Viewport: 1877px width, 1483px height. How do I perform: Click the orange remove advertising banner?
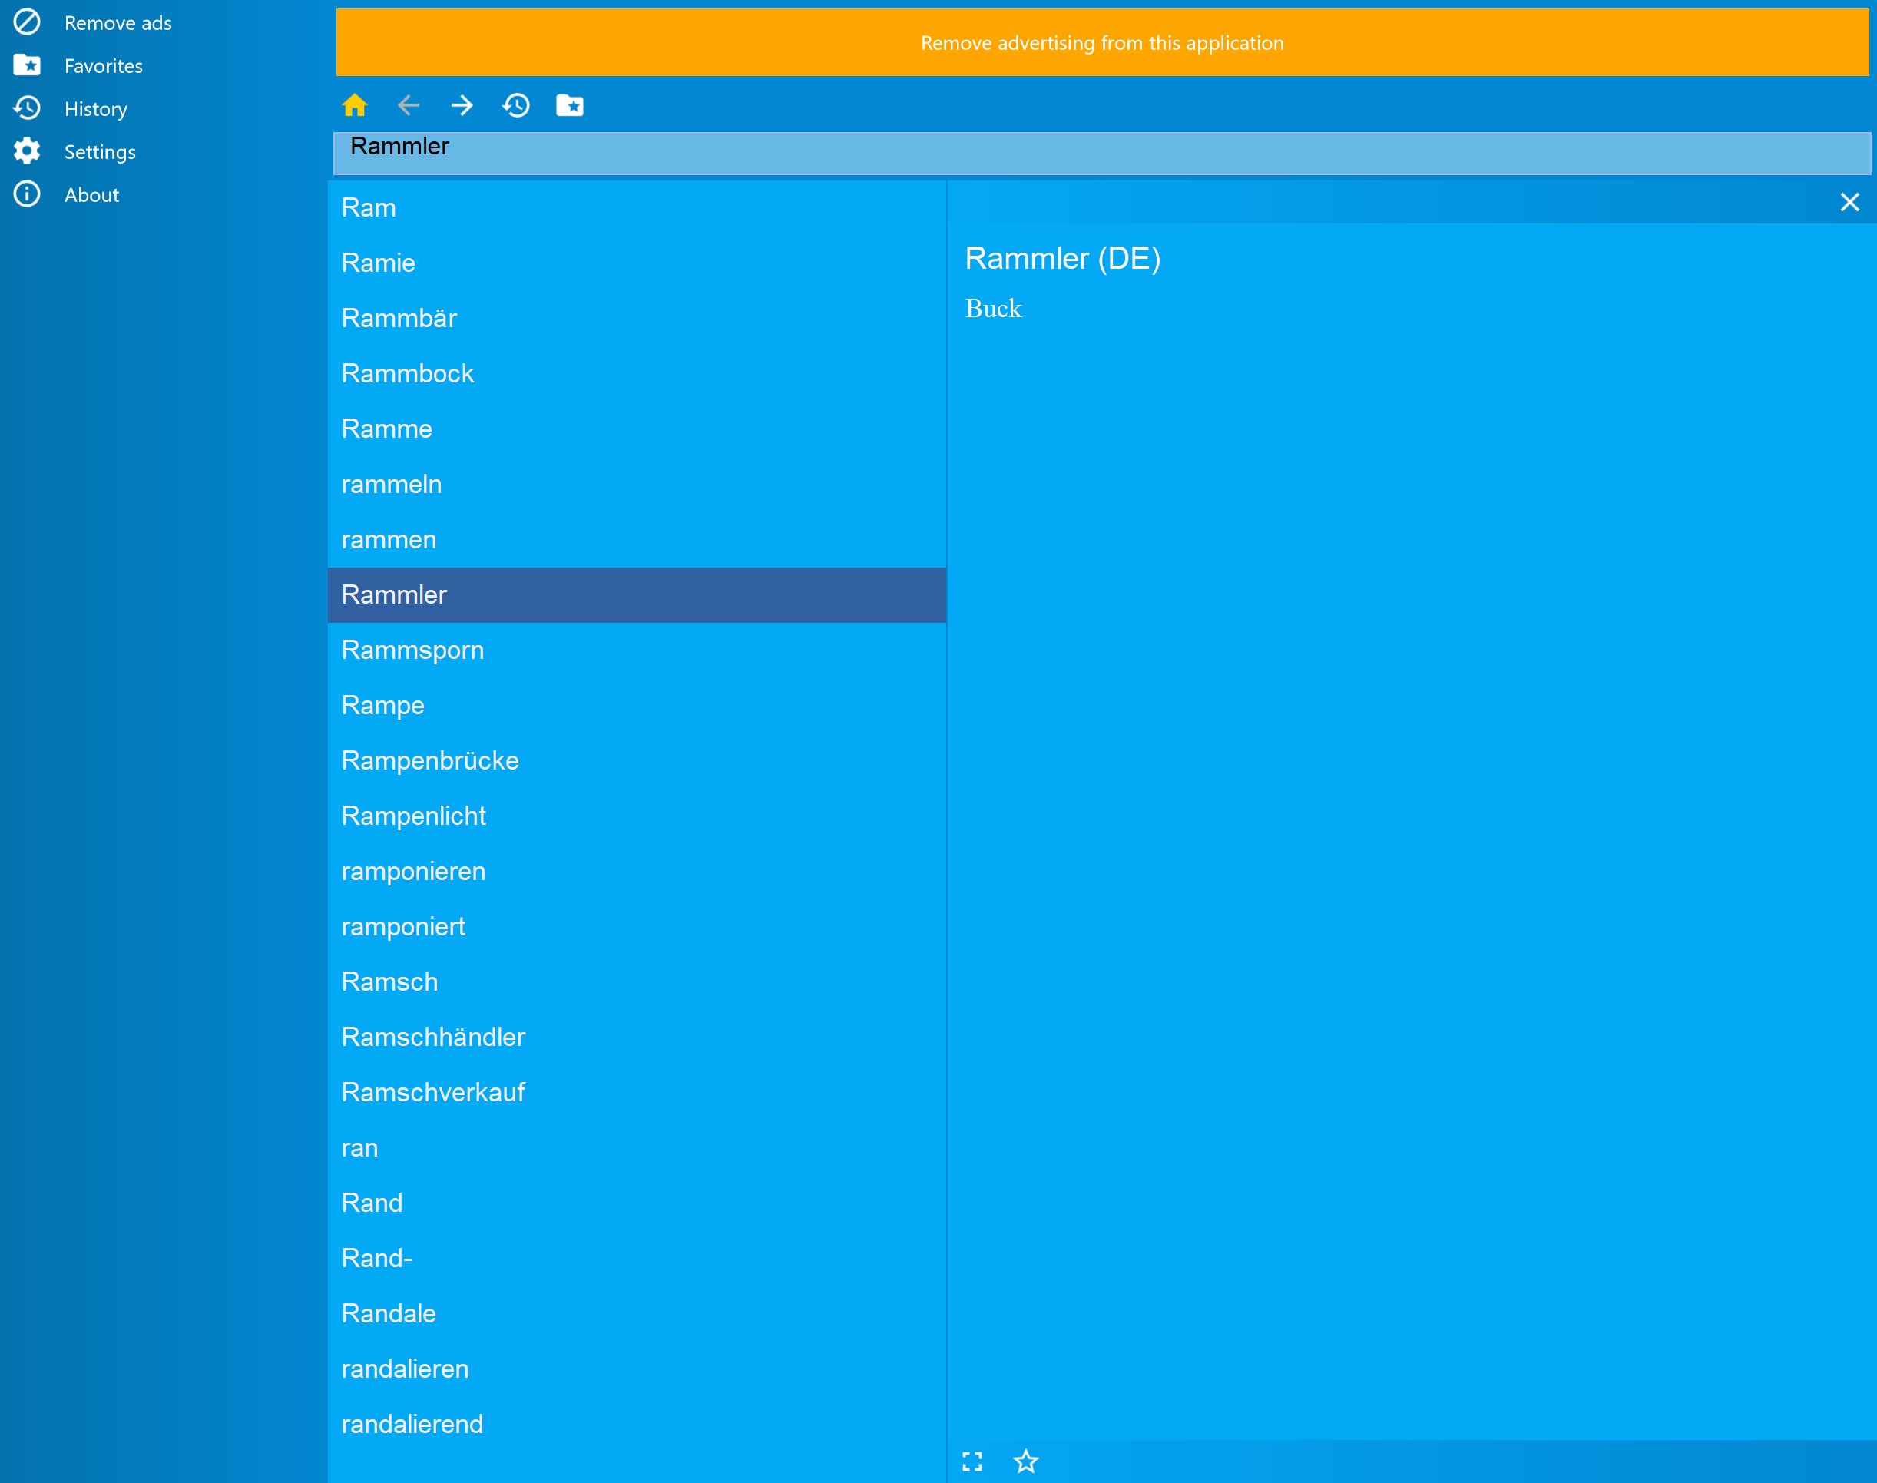1102,42
